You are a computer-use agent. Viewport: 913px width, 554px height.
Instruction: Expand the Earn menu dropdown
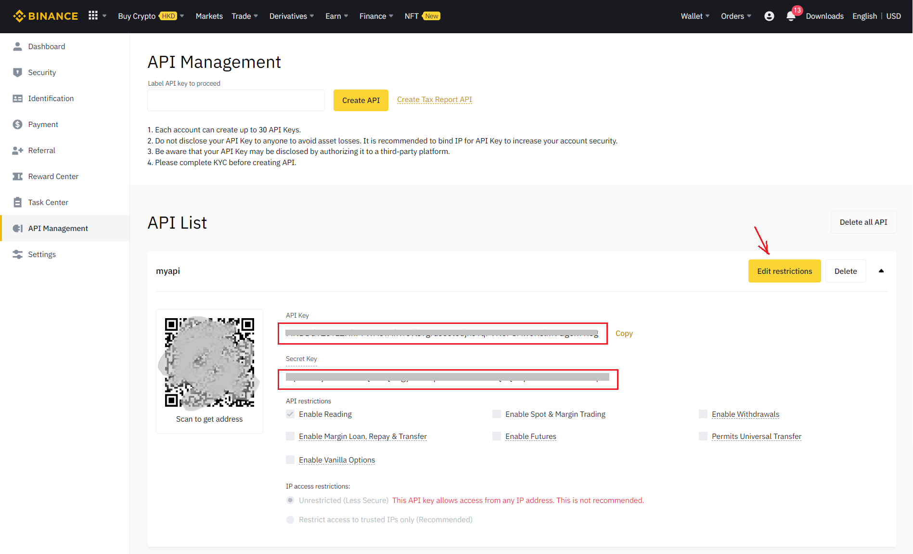[x=336, y=16]
